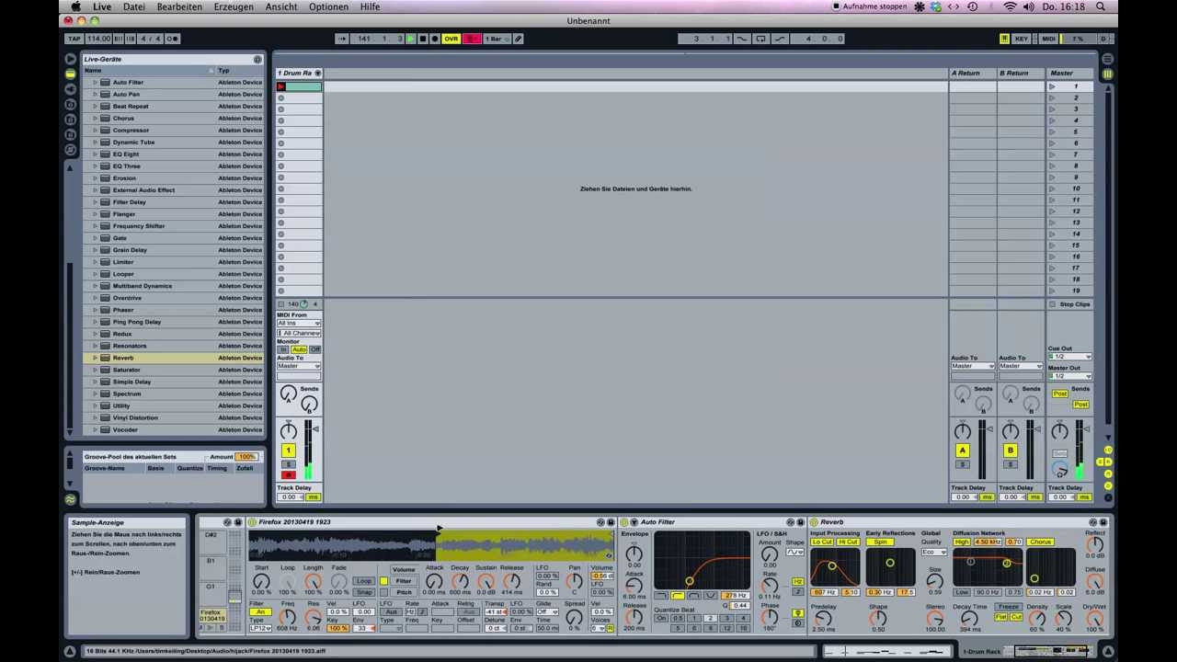Toggle the metronome in the transport bar
The width and height of the screenshot is (1177, 662).
pos(172,39)
